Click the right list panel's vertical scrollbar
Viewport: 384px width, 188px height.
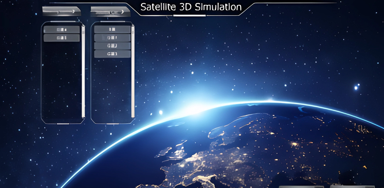click(x=133, y=71)
